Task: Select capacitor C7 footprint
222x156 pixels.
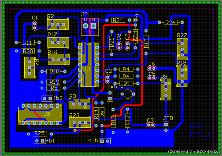Action: pyautogui.click(x=127, y=46)
